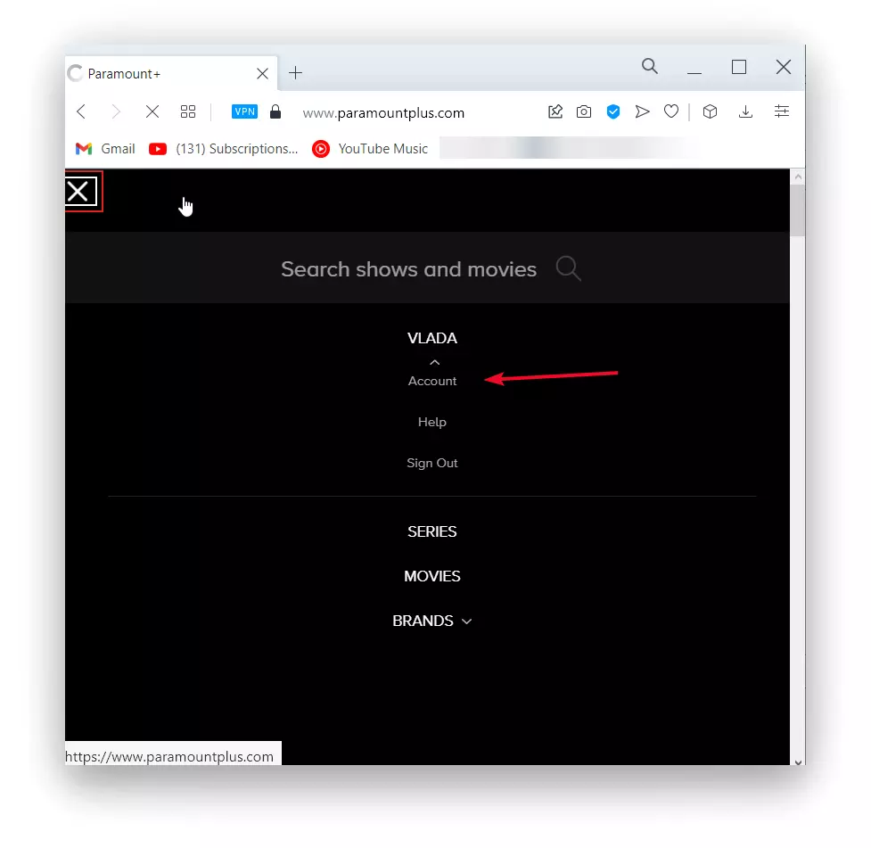Image resolution: width=871 pixels, height=848 pixels.
Task: Open the speed dial grid icon
Action: coord(188,111)
